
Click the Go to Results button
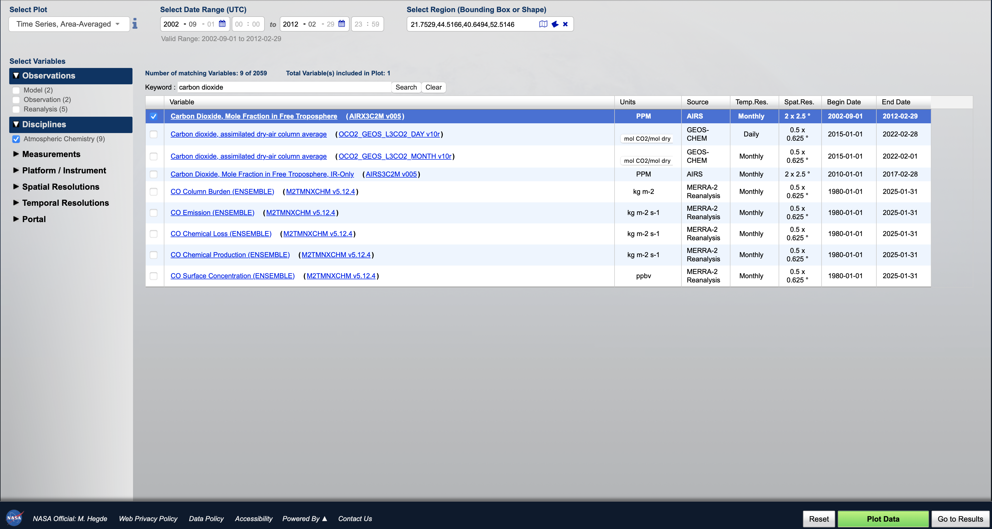coord(960,519)
